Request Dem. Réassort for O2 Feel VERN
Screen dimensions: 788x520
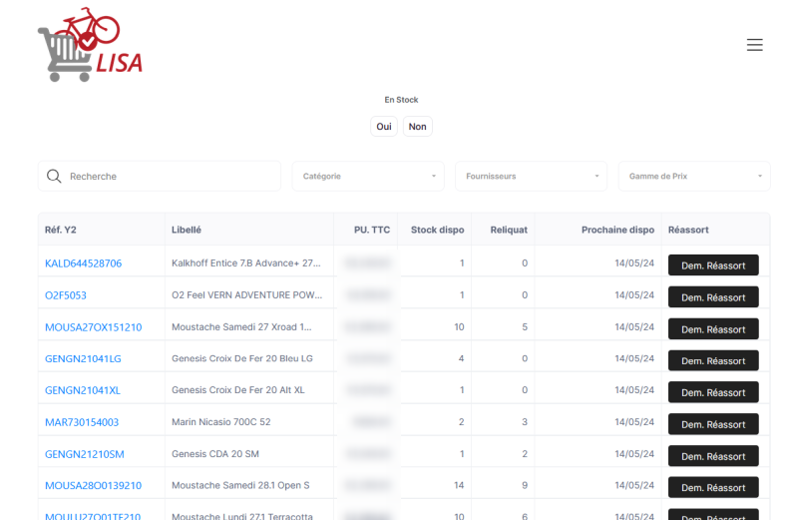point(713,297)
